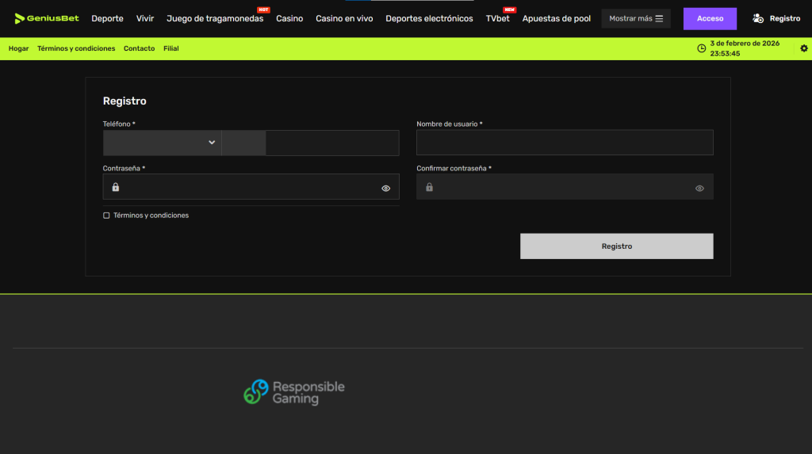Screen dimensions: 812x454
Task: Click the Registro user icon in header
Action: [758, 19]
